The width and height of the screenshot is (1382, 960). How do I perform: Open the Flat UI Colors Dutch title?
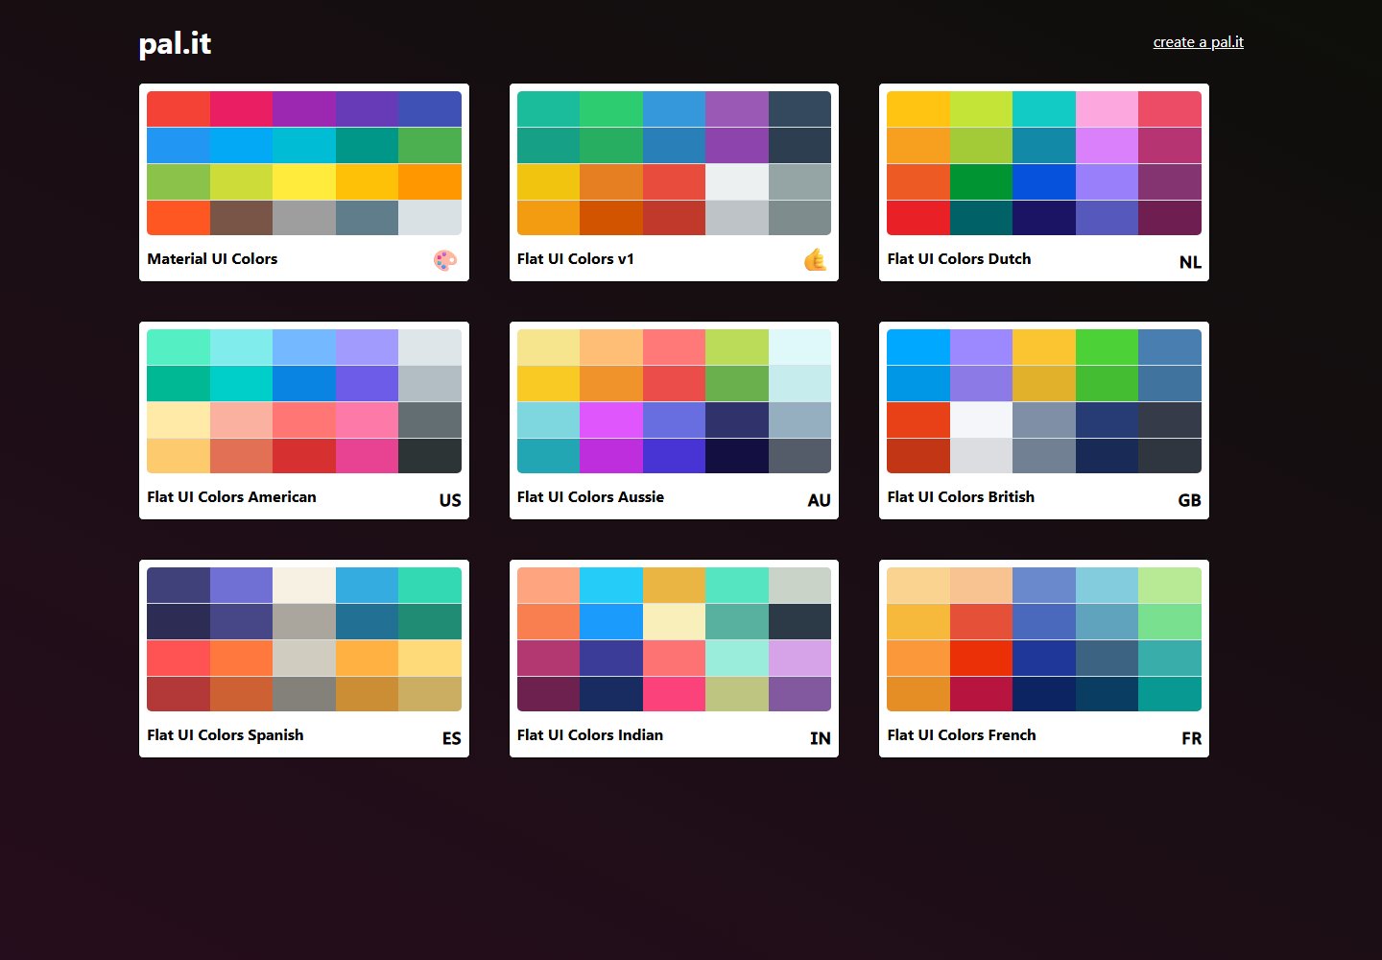point(959,259)
